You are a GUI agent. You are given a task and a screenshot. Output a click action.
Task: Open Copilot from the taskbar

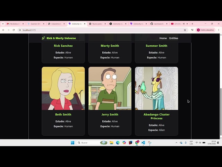point(124,143)
